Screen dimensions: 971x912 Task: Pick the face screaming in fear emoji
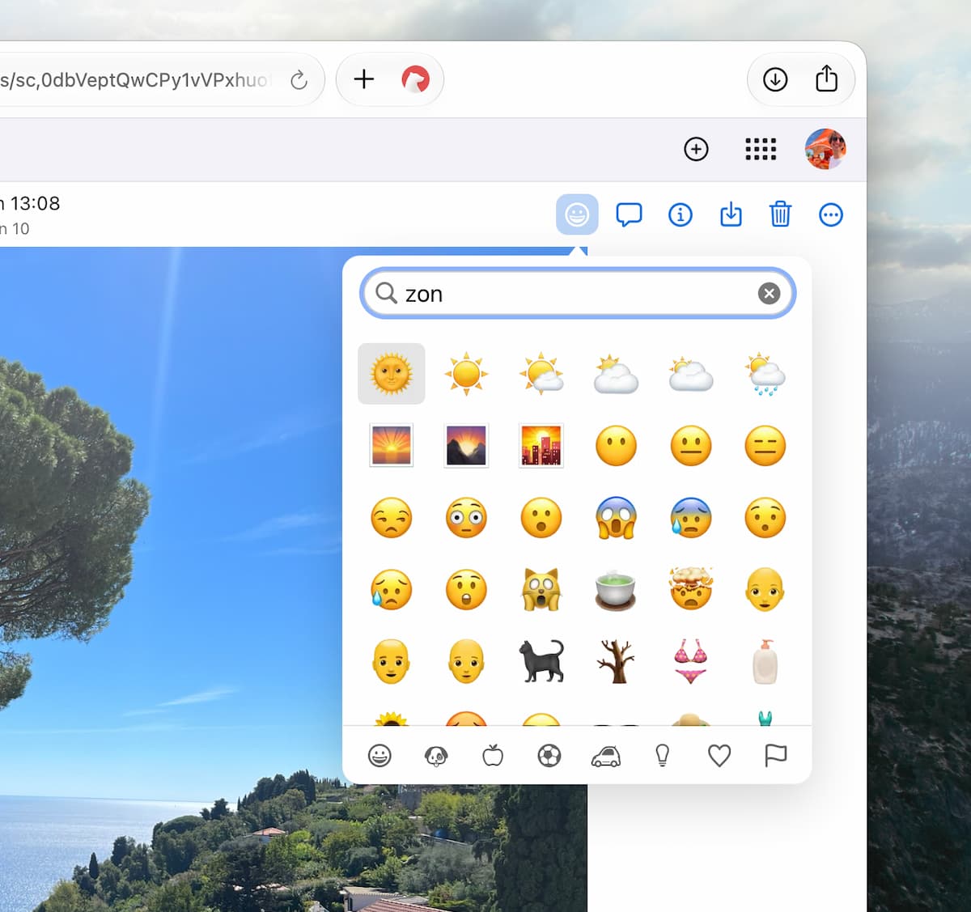(616, 517)
